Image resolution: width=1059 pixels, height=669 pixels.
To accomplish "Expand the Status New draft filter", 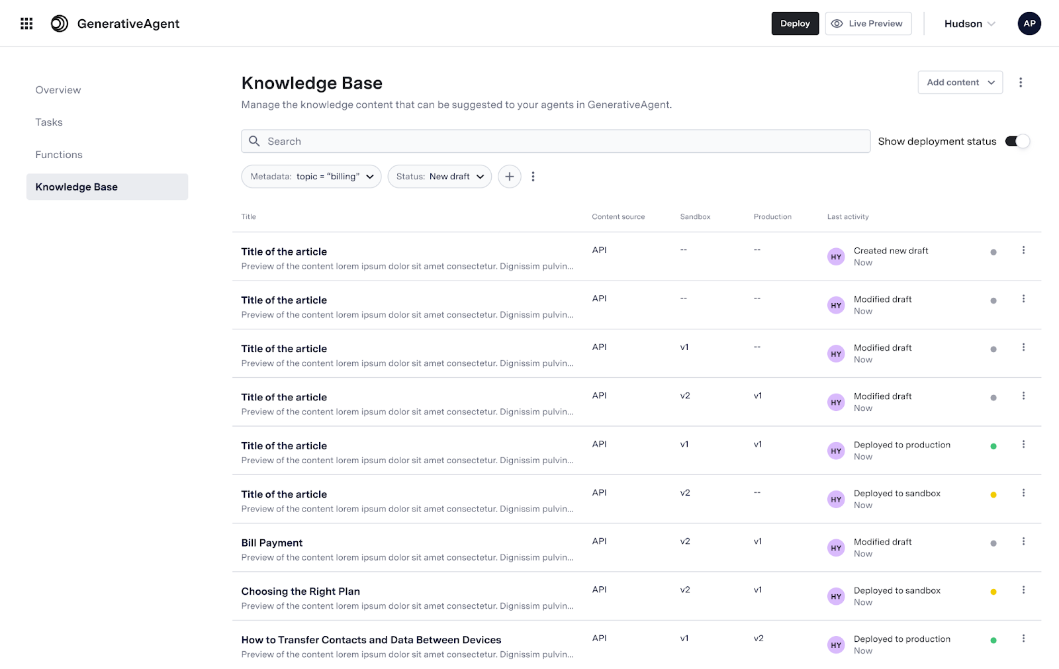I will 439,177.
